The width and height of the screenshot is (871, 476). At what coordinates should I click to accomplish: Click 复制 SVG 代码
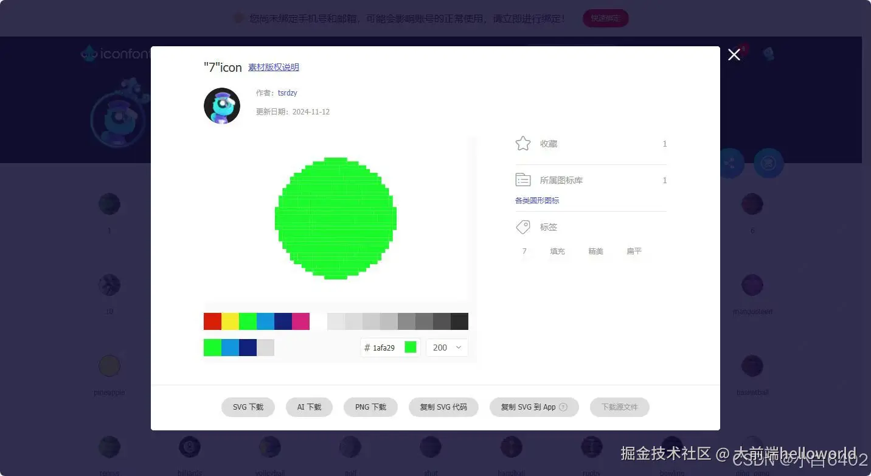coord(443,407)
